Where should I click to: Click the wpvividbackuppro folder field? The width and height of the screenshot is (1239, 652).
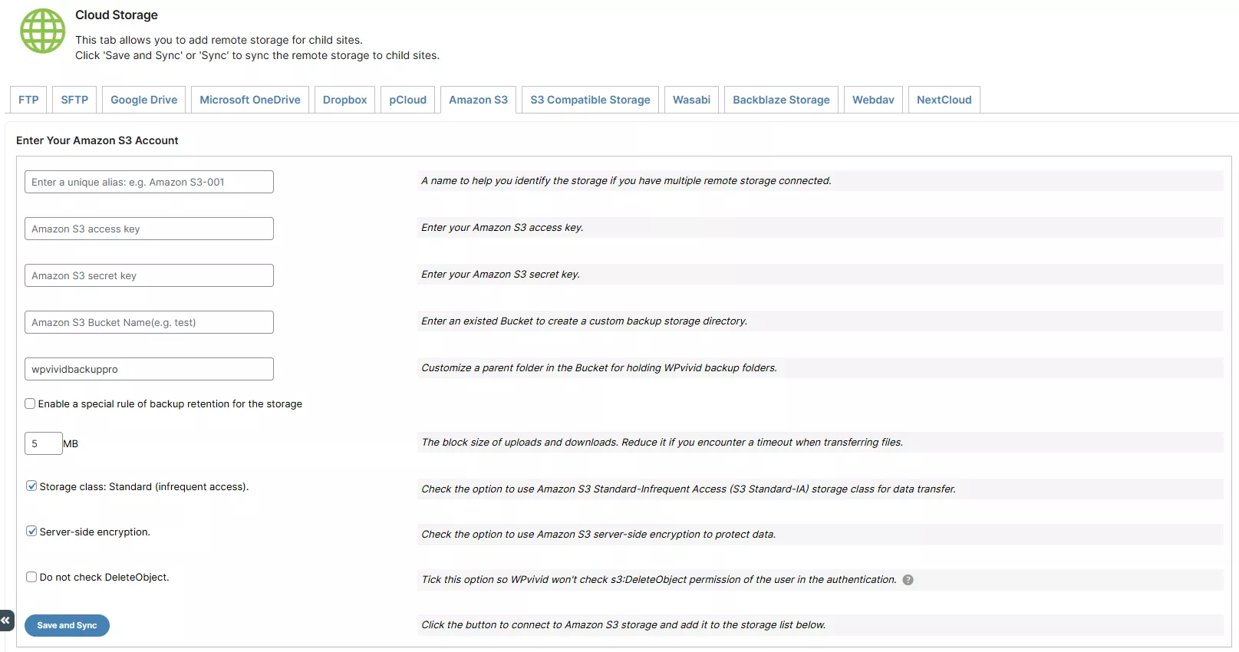point(149,369)
